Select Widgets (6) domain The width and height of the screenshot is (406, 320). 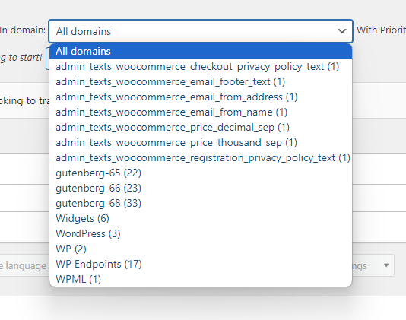coord(201,218)
